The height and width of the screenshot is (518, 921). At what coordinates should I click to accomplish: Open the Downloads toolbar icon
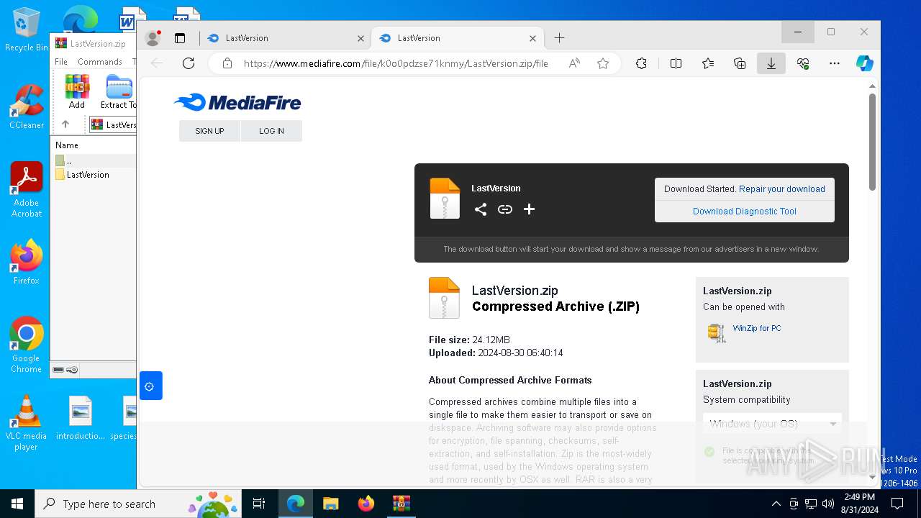point(771,63)
